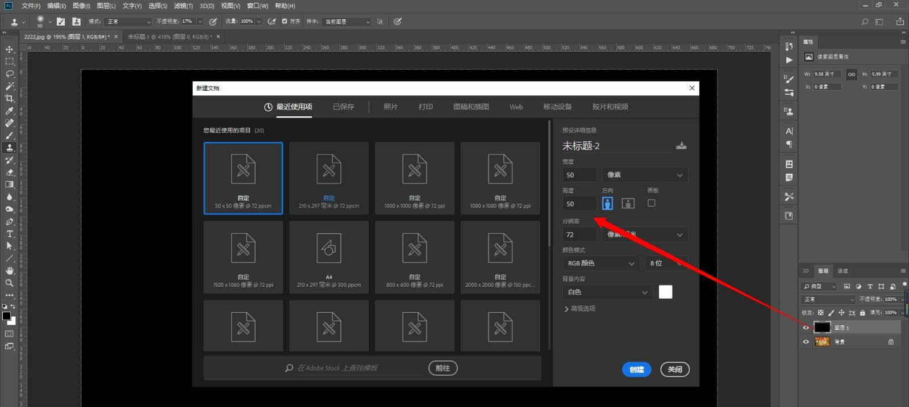The width and height of the screenshot is (909, 407).
Task: Click the white background color swatch
Action: 665,292
